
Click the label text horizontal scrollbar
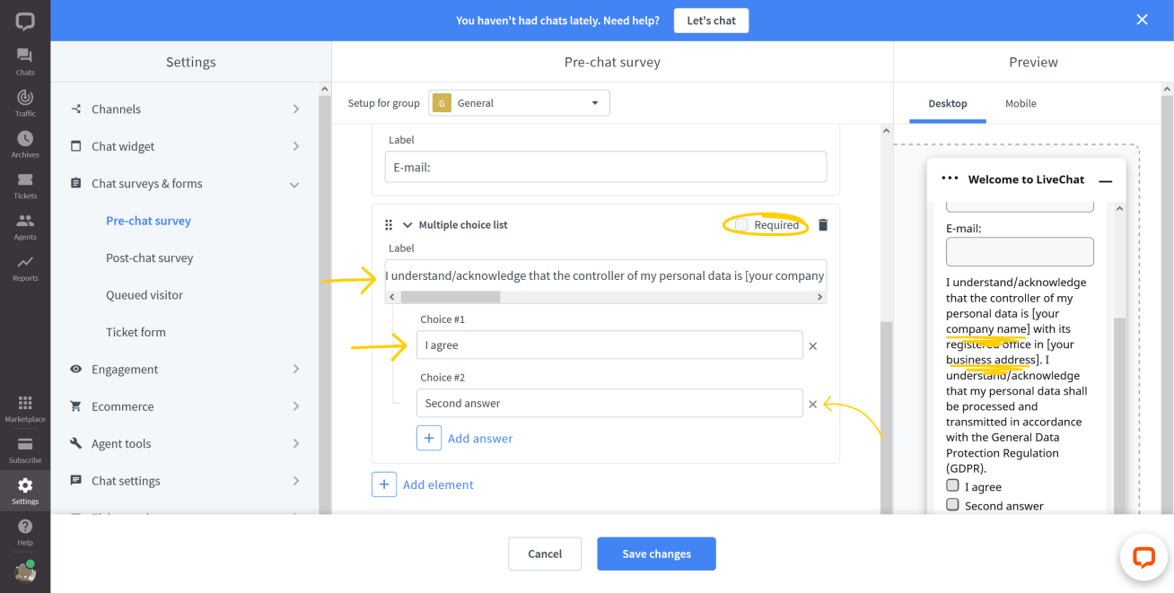click(606, 297)
